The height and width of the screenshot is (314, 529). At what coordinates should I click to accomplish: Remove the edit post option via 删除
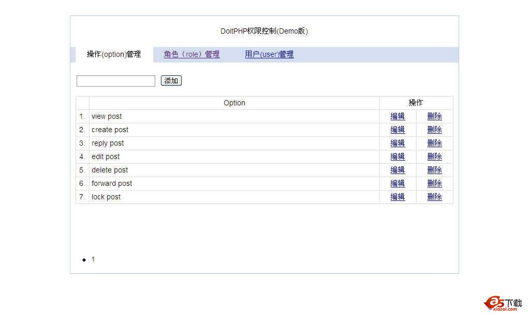(x=434, y=156)
